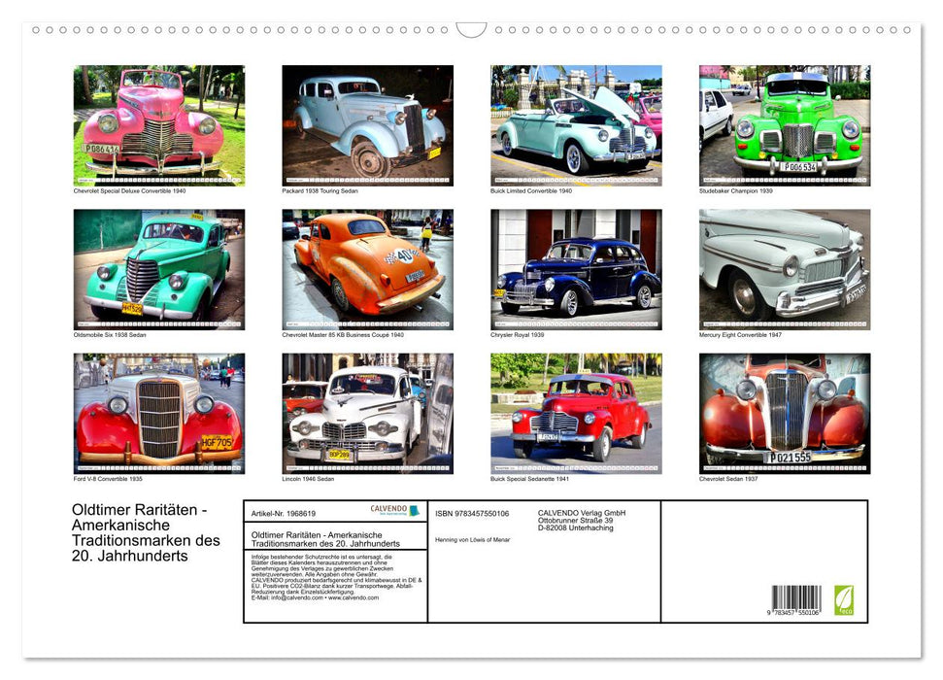The image size is (943, 680).
Task: Select the green Studebaker Champion image
Action: point(782,124)
